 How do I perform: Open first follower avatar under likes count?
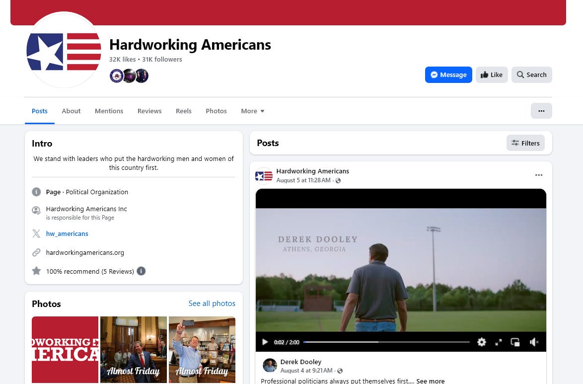(116, 76)
